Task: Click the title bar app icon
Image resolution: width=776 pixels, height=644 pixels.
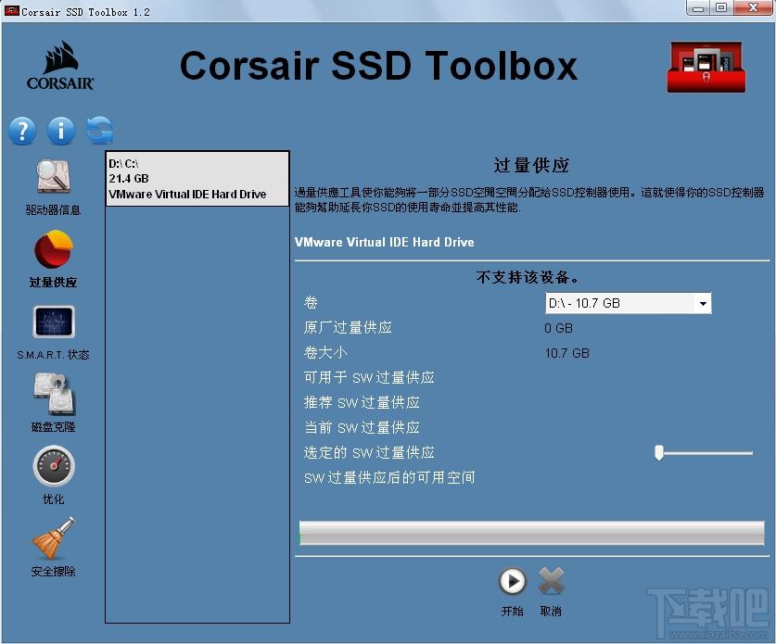Action: click(11, 10)
